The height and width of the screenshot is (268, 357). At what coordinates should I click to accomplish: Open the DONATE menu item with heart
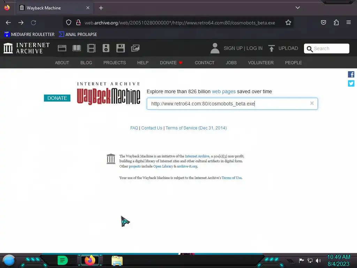(171, 63)
